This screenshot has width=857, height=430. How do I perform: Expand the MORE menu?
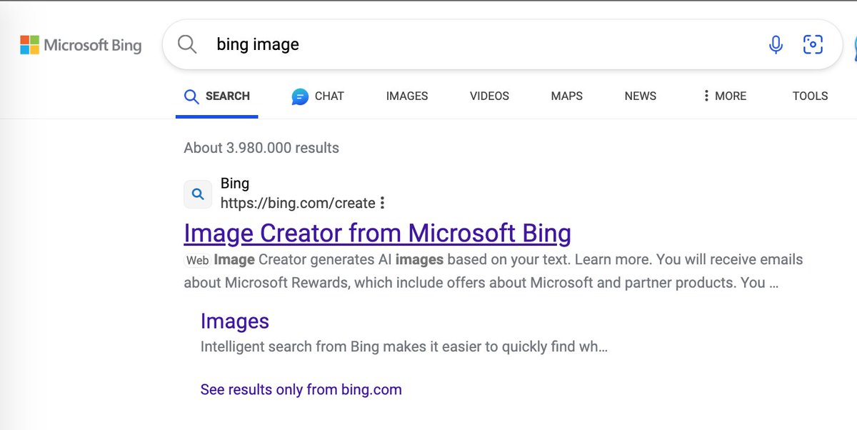pos(724,96)
